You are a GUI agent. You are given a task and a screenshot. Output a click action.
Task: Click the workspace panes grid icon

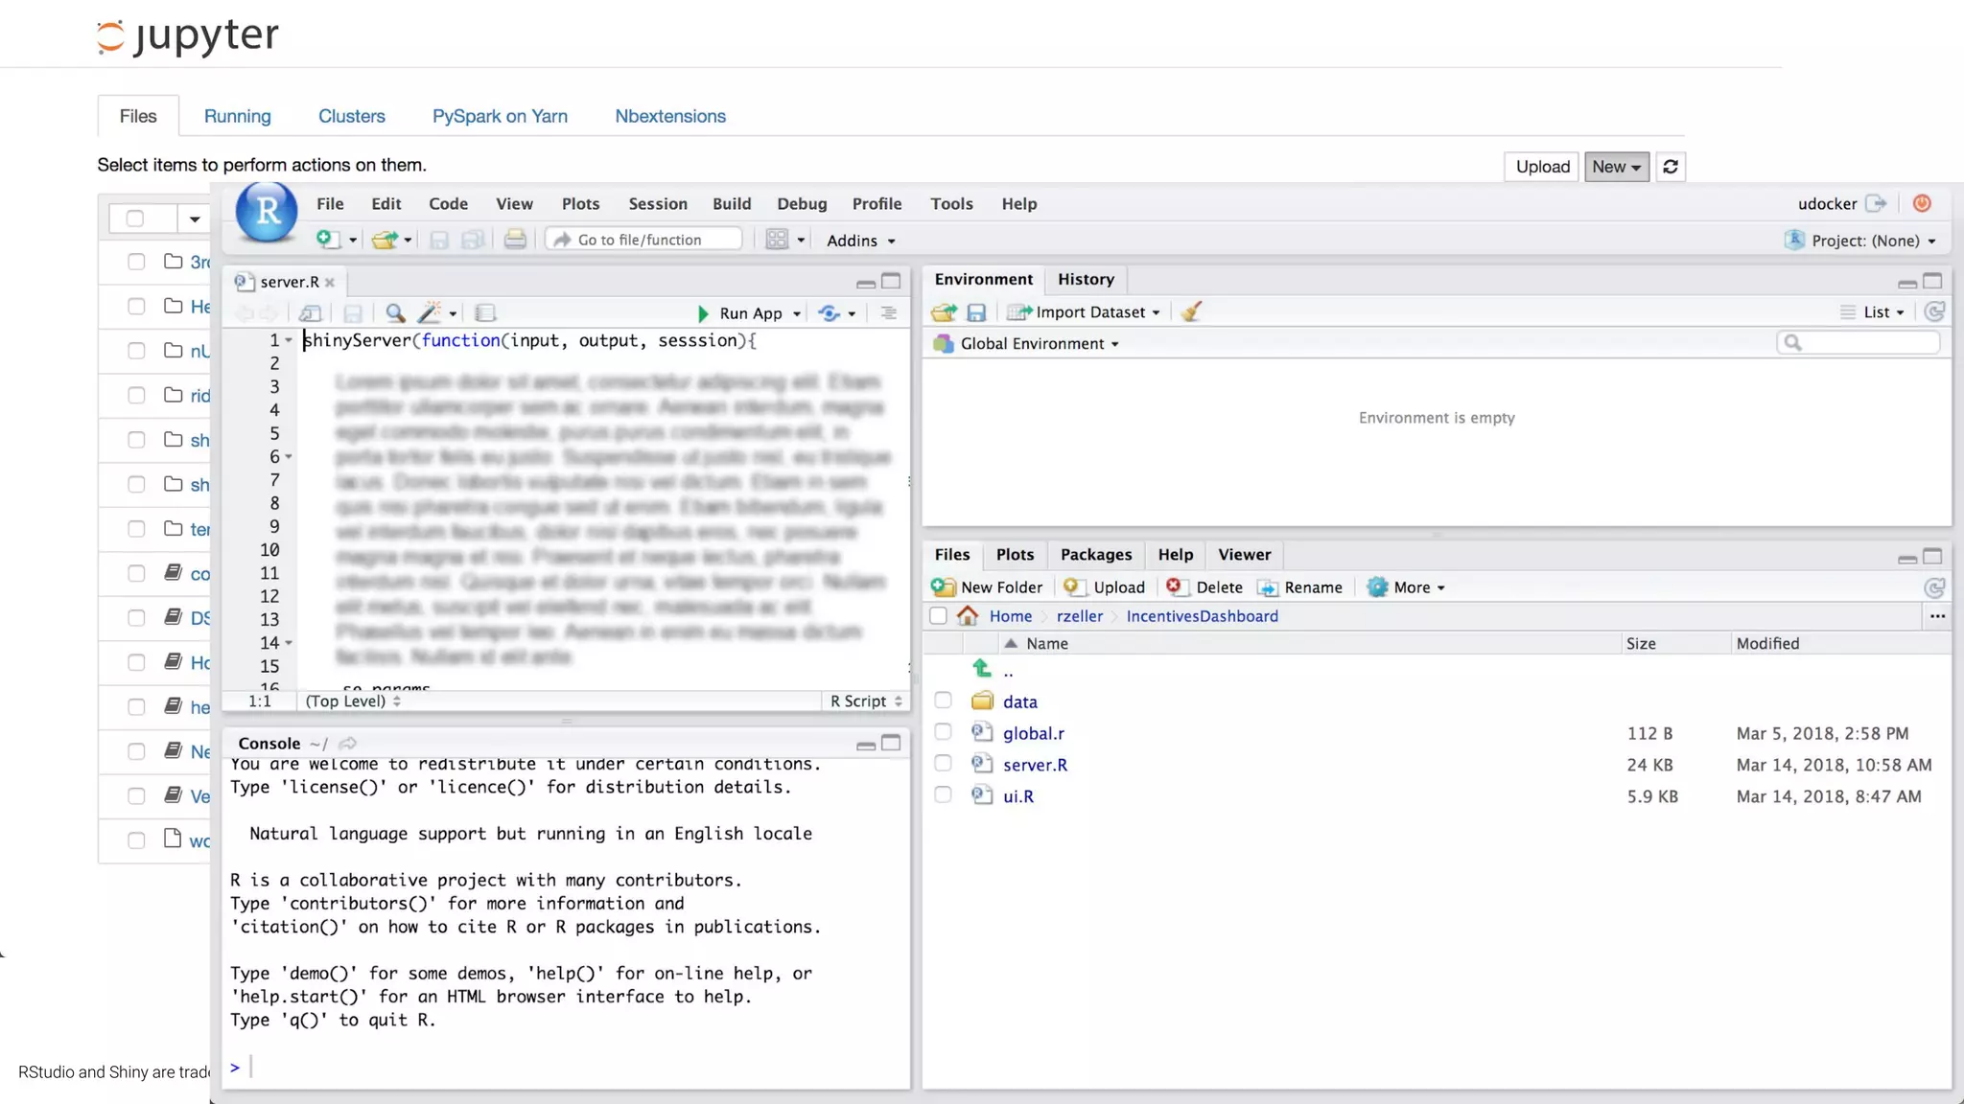(x=777, y=240)
